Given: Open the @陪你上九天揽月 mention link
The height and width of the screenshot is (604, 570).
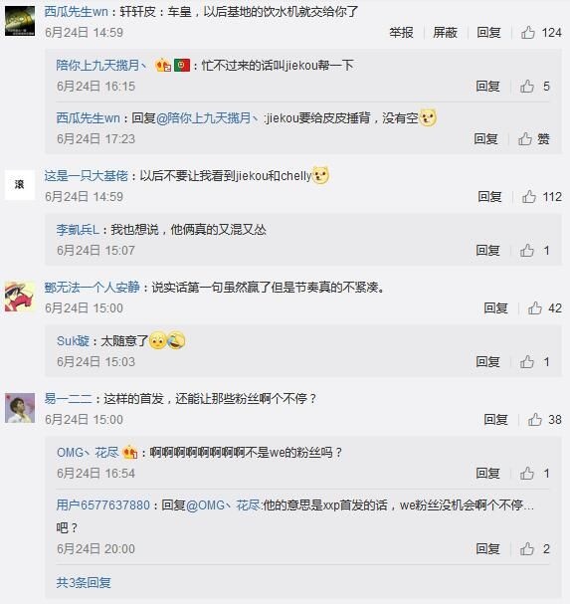Looking at the screenshot, I should click(207, 118).
